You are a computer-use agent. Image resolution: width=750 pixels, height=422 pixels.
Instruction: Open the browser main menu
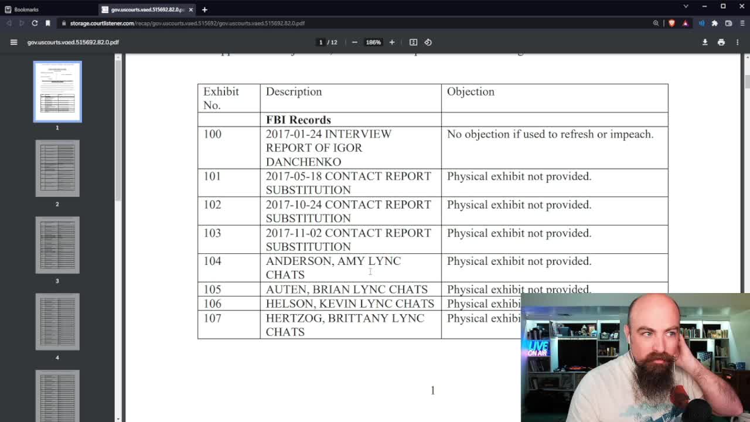(741, 23)
